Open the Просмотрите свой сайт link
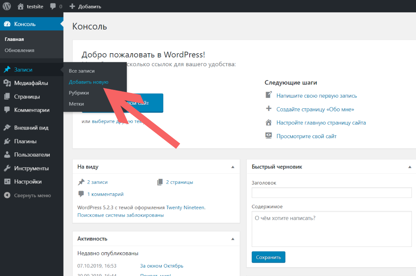 pos(306,136)
